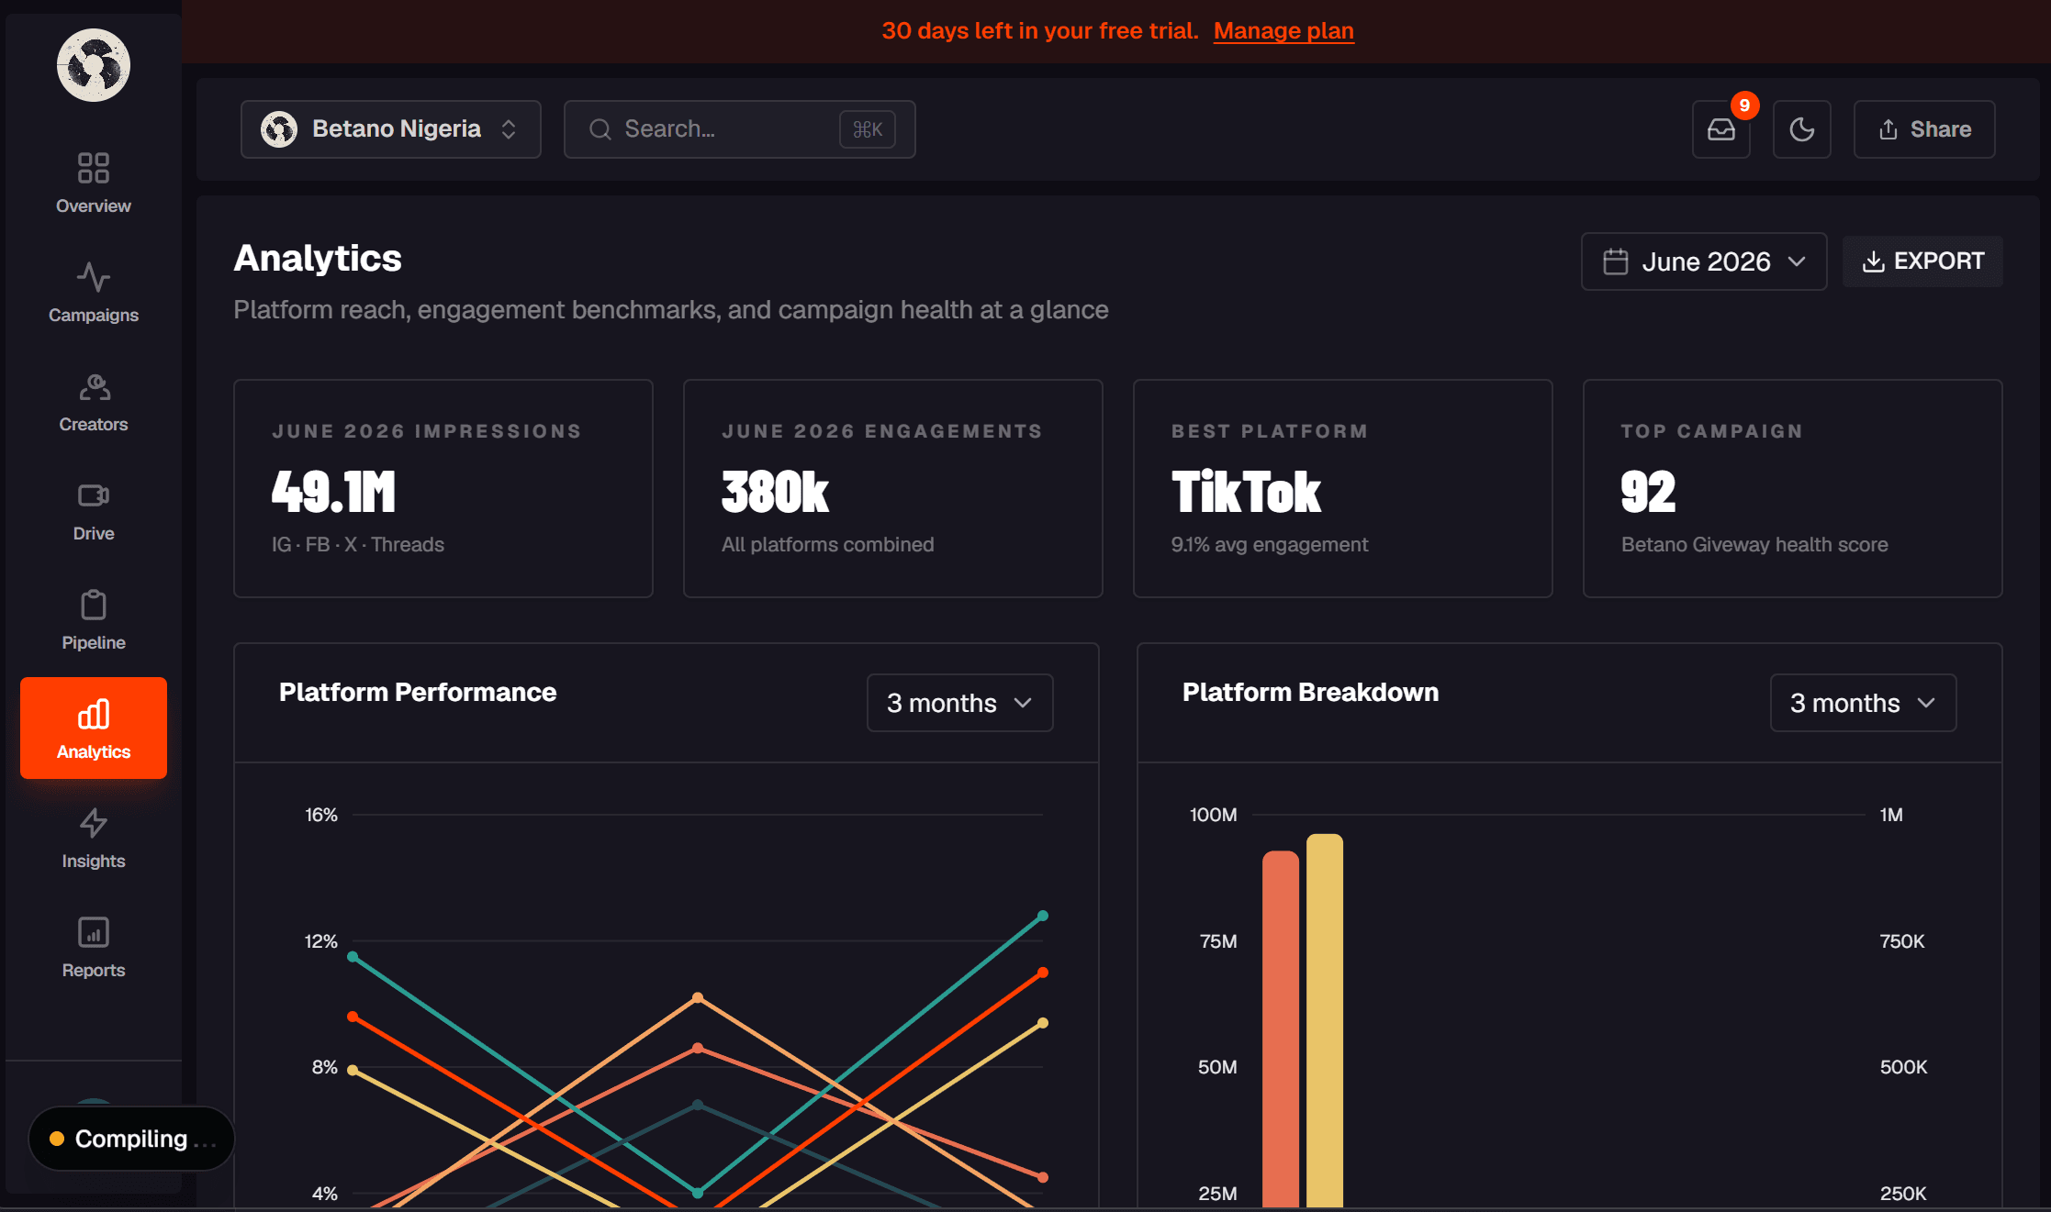
Task: Click the June 2026 Engagements card
Action: point(893,488)
